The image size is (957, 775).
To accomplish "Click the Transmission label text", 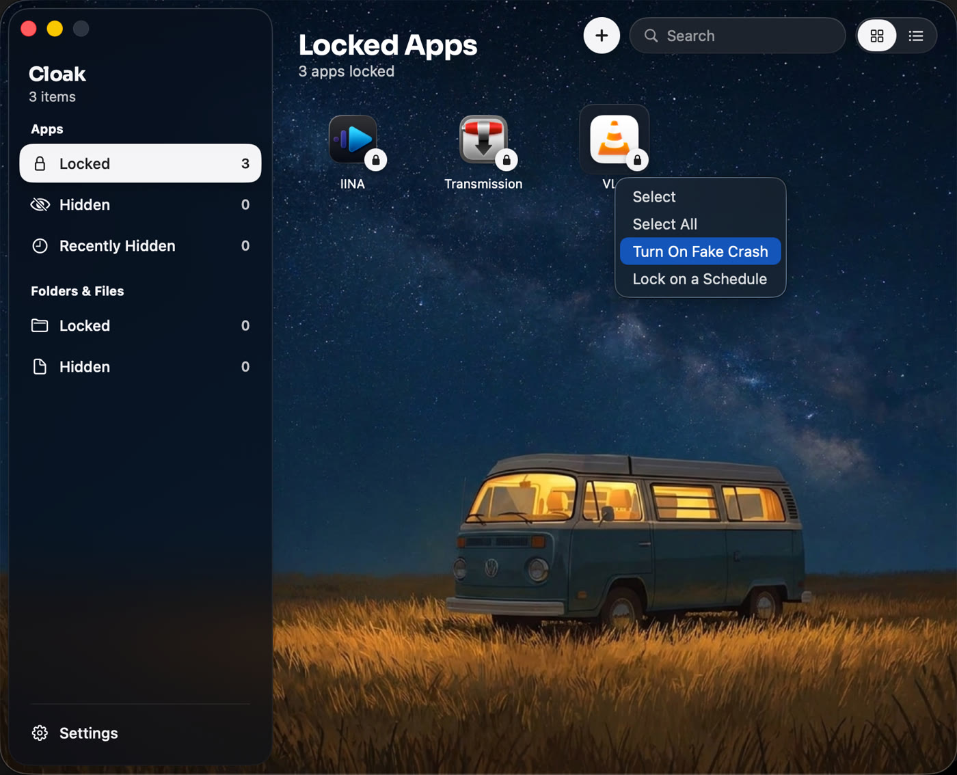I will tap(483, 184).
